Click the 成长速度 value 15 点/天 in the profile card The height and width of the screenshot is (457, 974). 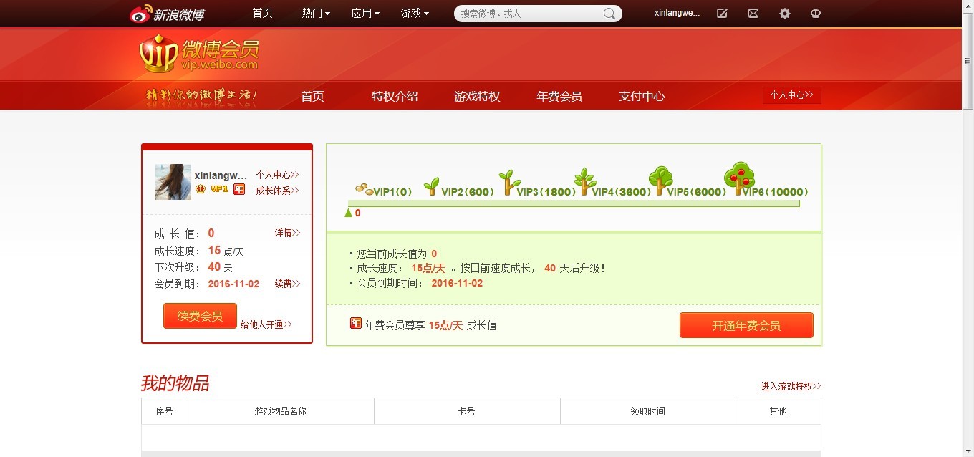tap(226, 251)
